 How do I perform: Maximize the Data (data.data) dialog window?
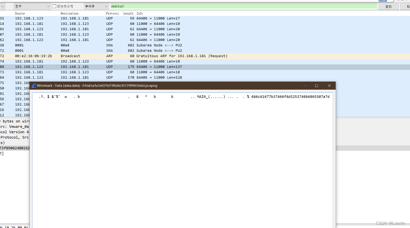point(316,86)
